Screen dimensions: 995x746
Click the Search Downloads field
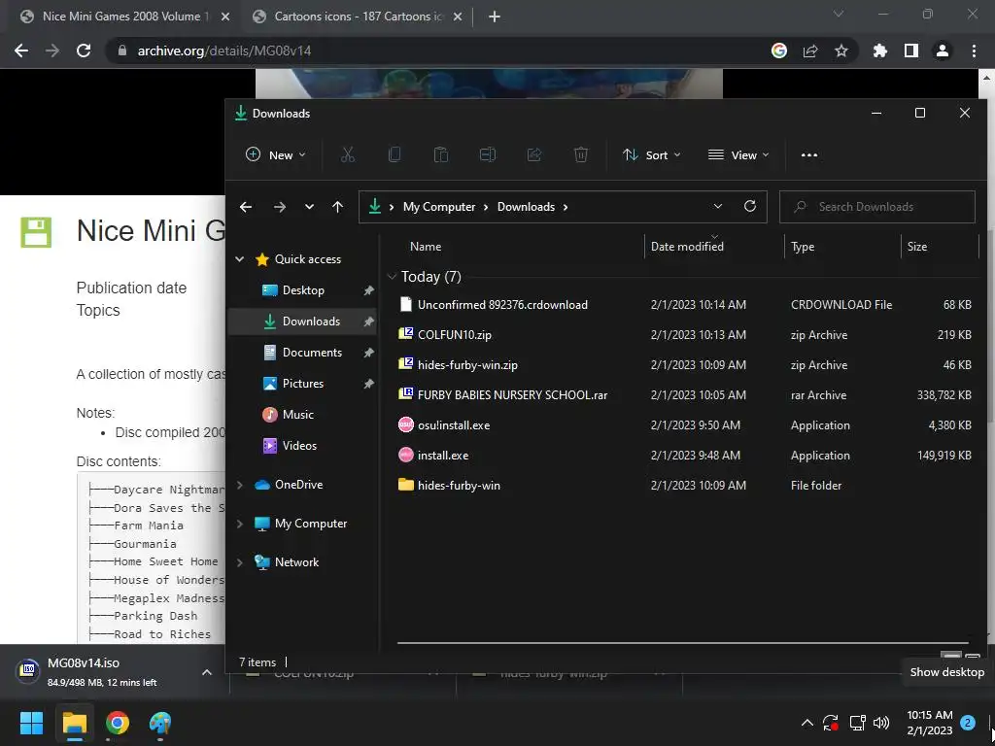[x=877, y=207]
